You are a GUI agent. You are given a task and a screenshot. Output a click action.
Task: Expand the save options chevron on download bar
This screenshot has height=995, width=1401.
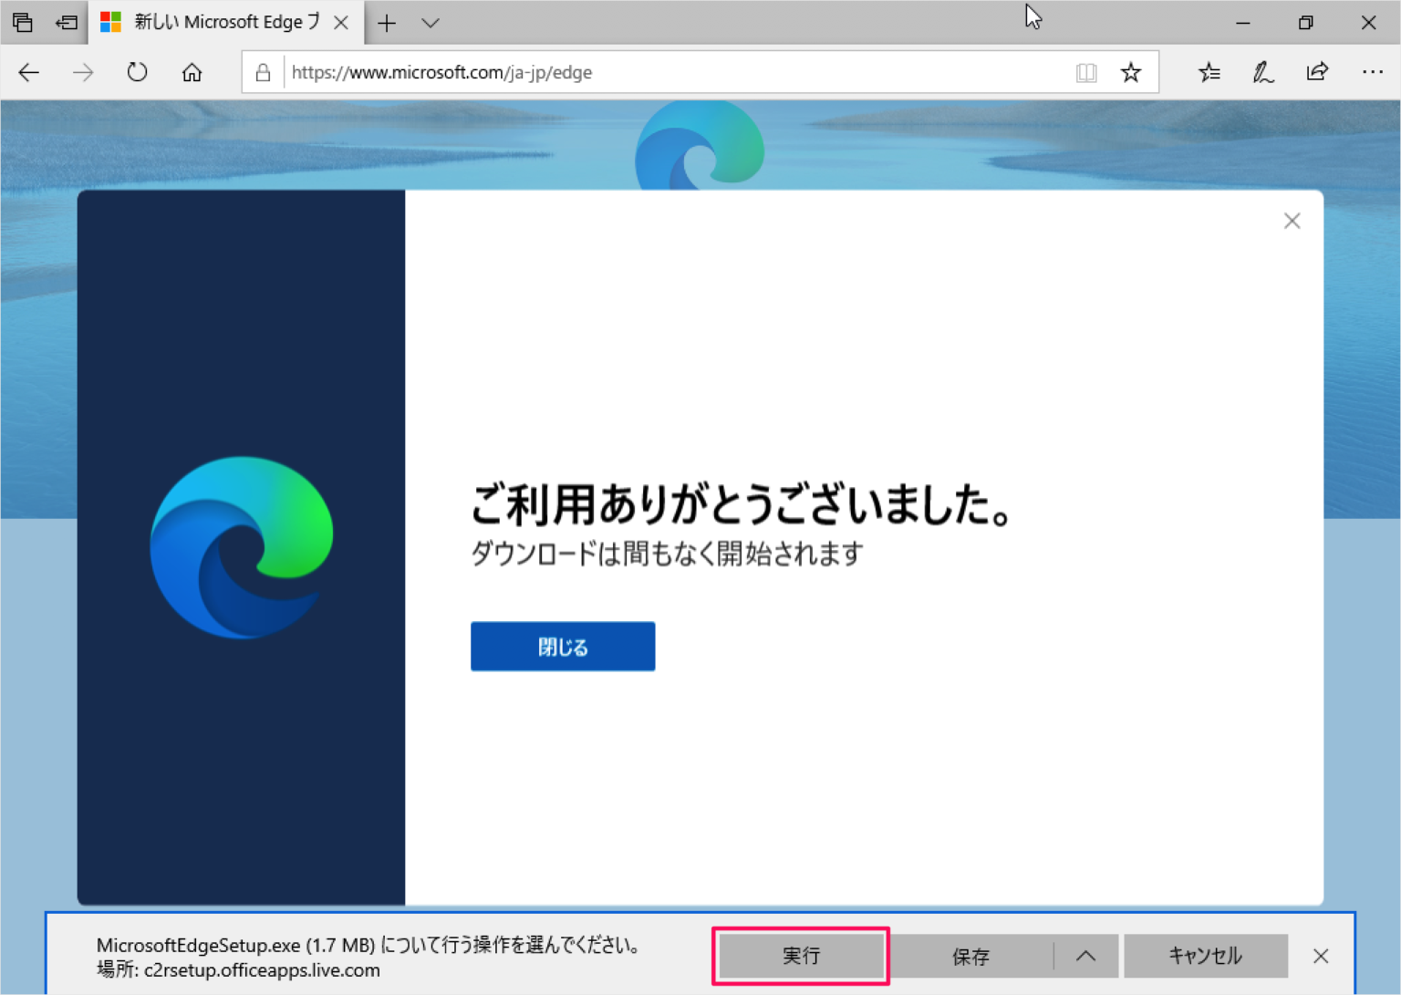1085,956
